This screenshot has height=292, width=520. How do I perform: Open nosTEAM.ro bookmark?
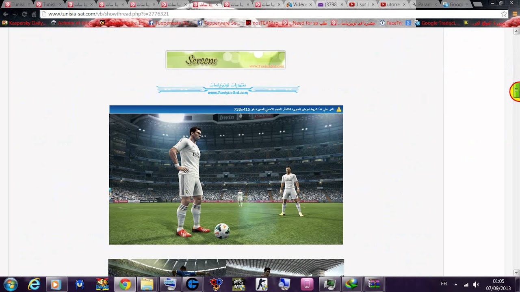(x=263, y=23)
